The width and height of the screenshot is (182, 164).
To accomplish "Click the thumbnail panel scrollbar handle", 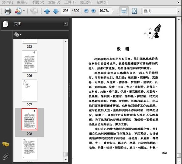I will click(65, 154).
